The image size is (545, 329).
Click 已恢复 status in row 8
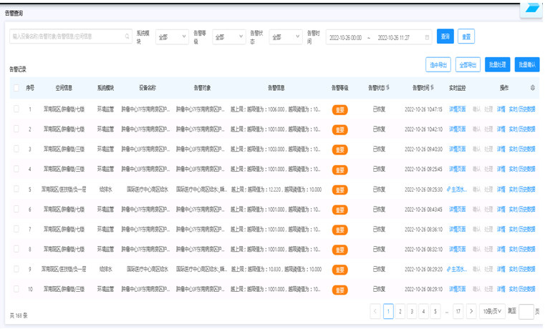coord(379,249)
